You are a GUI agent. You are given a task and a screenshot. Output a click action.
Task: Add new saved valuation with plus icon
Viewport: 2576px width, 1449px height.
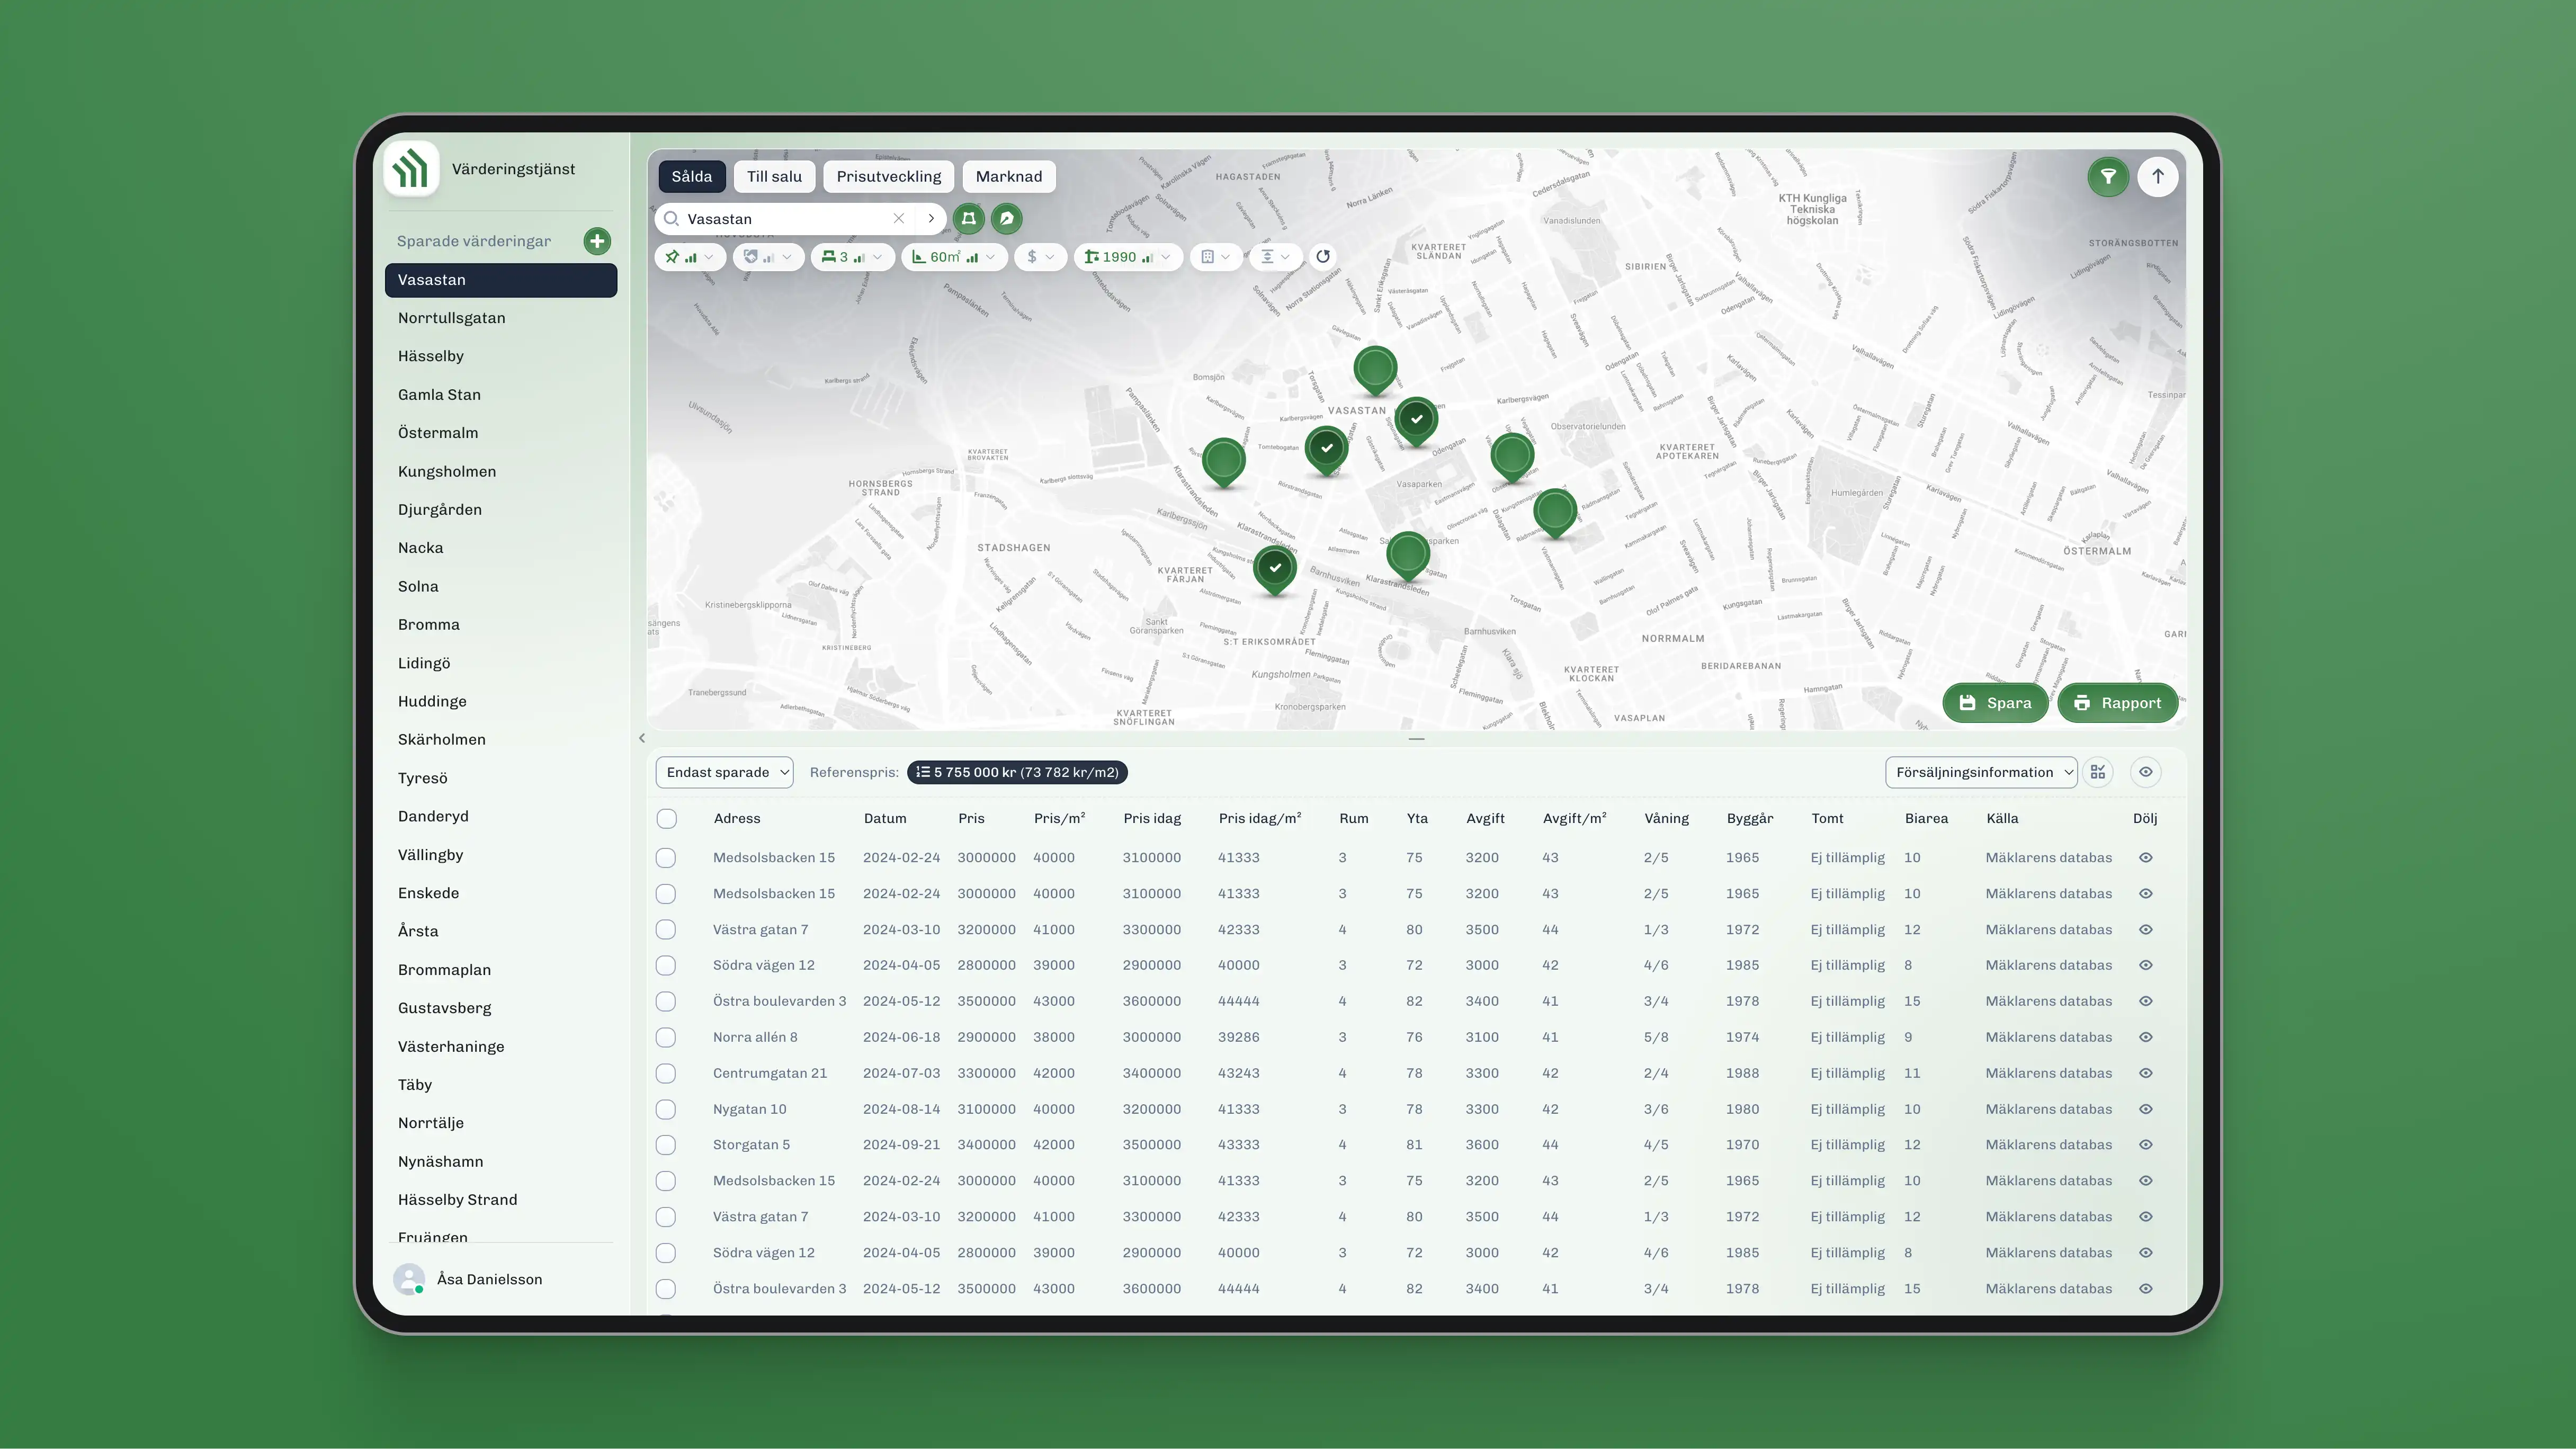pyautogui.click(x=597, y=241)
